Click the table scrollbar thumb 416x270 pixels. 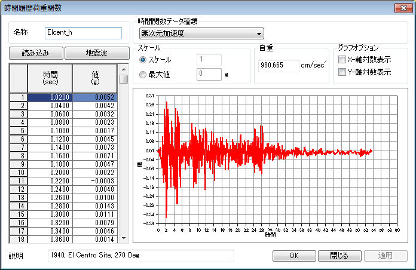pyautogui.click(x=124, y=79)
